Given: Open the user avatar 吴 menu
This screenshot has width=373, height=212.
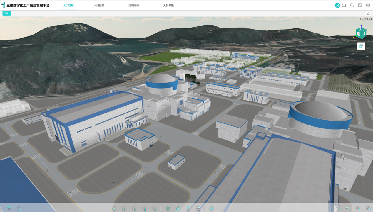Looking at the screenshot, I should pyautogui.click(x=337, y=5).
